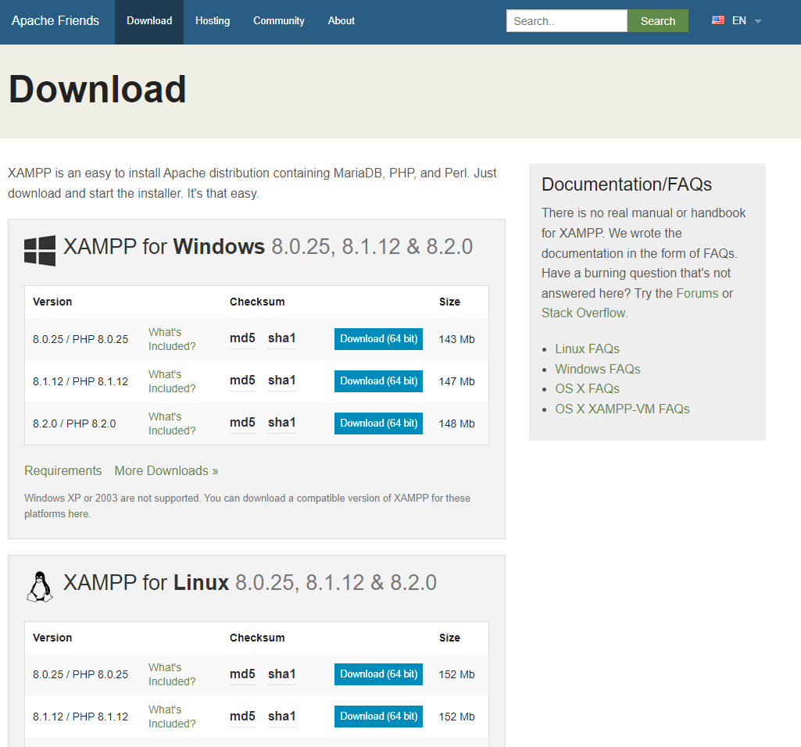Click Download (64 bit) for PHP 8.2.0 Windows
Image resolution: width=801 pixels, height=747 pixels.
[x=378, y=423]
